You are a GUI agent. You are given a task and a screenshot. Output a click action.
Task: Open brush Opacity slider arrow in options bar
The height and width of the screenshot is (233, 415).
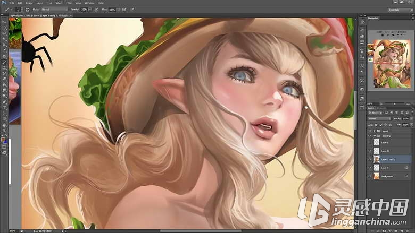[x=90, y=10]
